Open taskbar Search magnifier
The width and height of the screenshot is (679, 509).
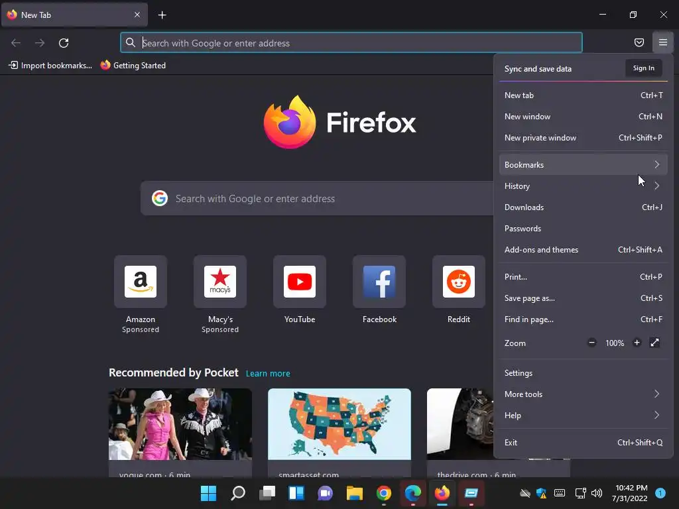238,493
